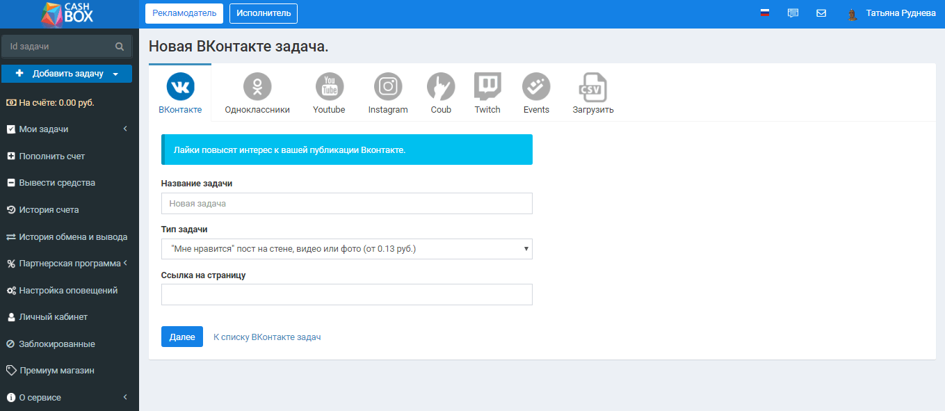Open the Тип задачи dropdown
945x411 pixels.
coord(346,248)
